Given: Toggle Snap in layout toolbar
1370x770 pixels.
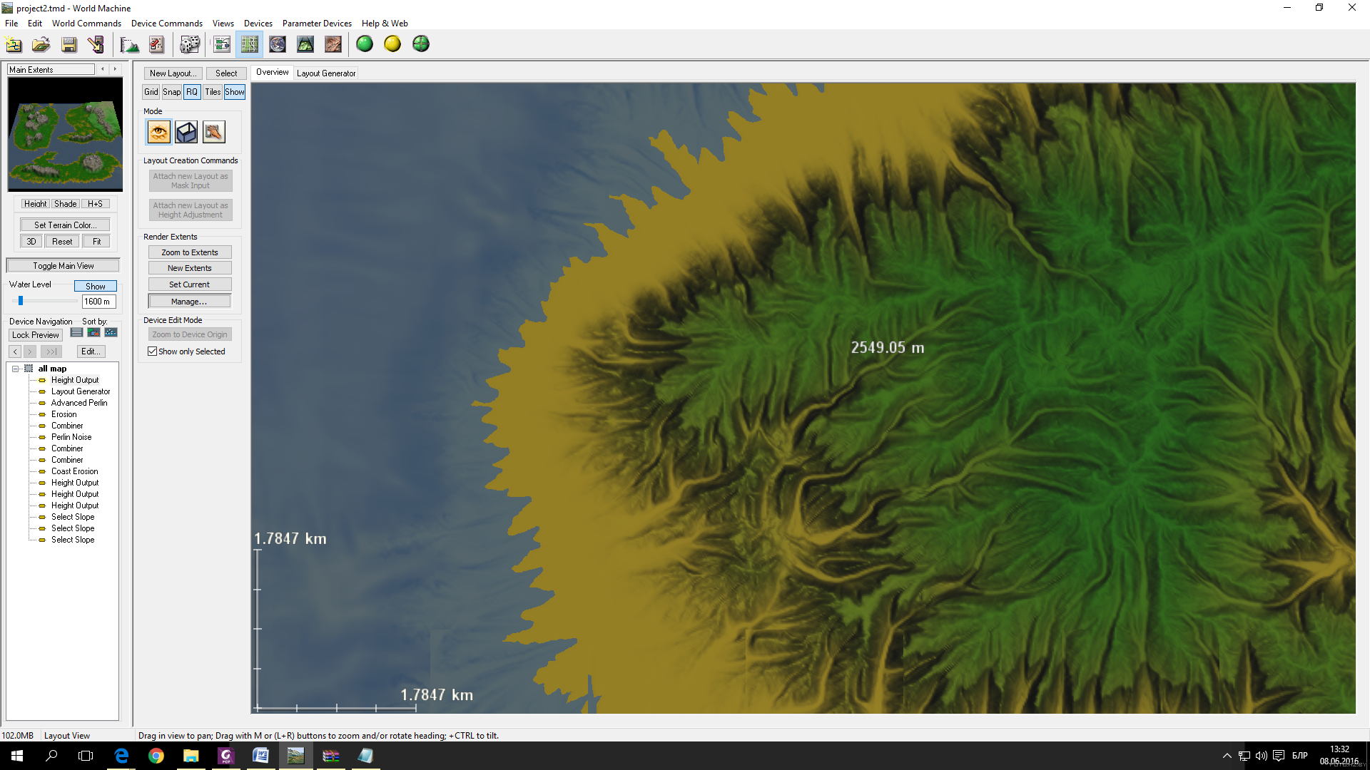Looking at the screenshot, I should coord(171,92).
